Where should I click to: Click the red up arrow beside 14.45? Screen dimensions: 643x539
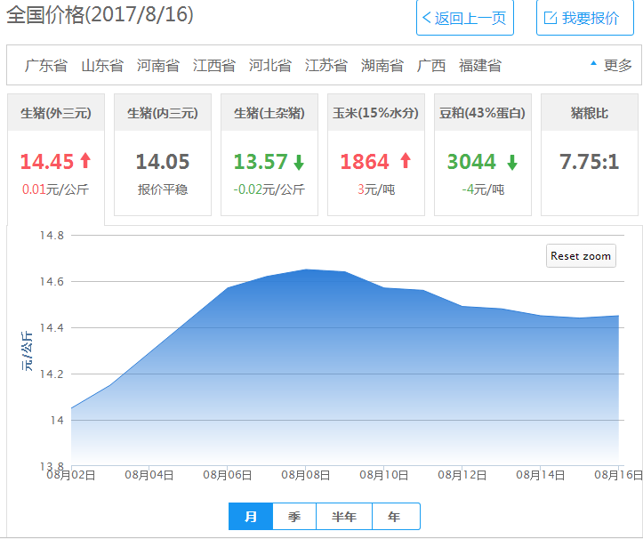click(x=85, y=161)
